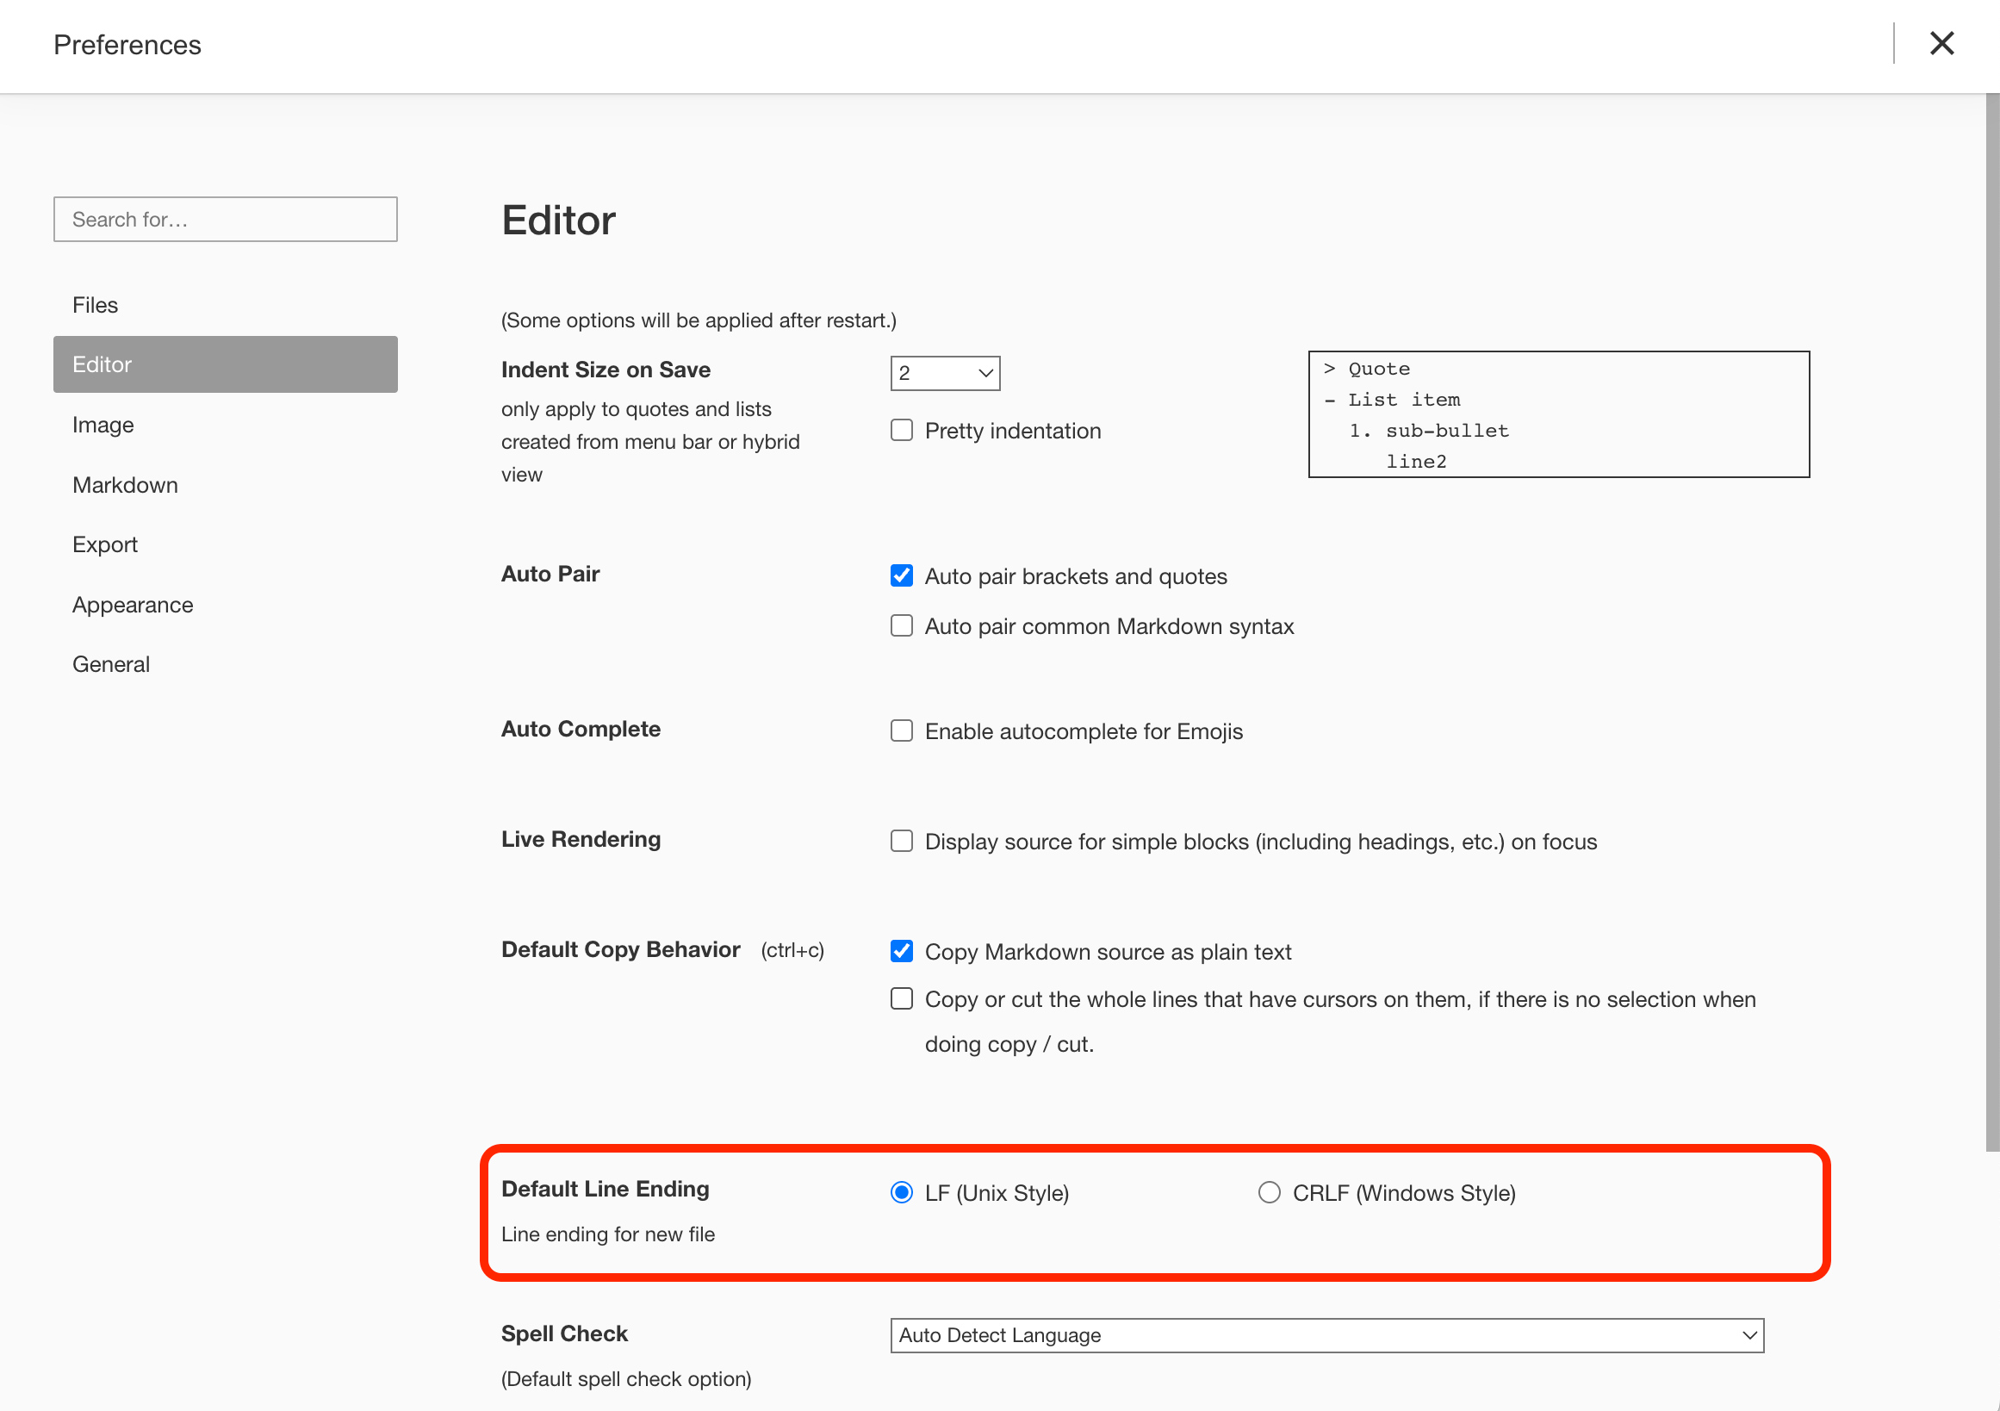This screenshot has width=2000, height=1411.
Task: Close the Preferences dialog
Action: pyautogui.click(x=1941, y=44)
